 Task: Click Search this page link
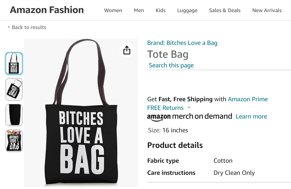171,65
